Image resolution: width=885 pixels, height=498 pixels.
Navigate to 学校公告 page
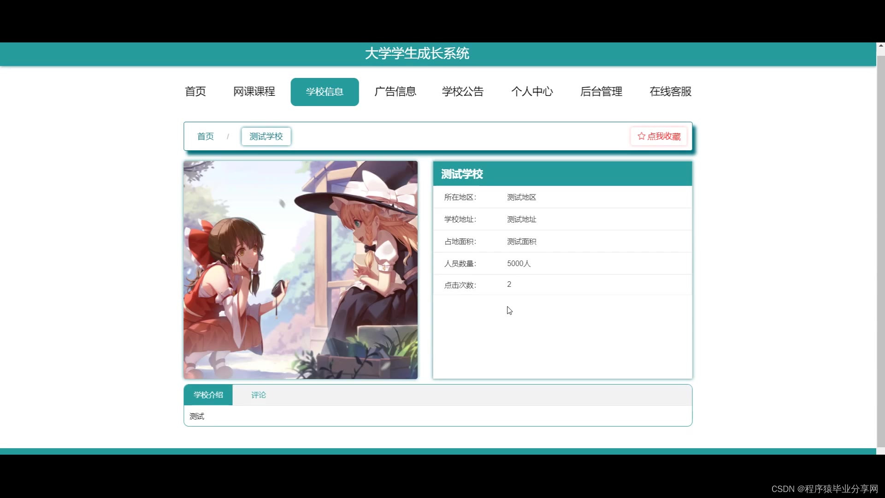pyautogui.click(x=462, y=92)
